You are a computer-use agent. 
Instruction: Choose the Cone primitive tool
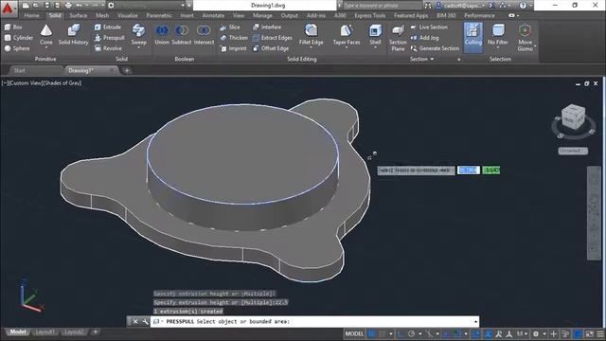click(46, 35)
